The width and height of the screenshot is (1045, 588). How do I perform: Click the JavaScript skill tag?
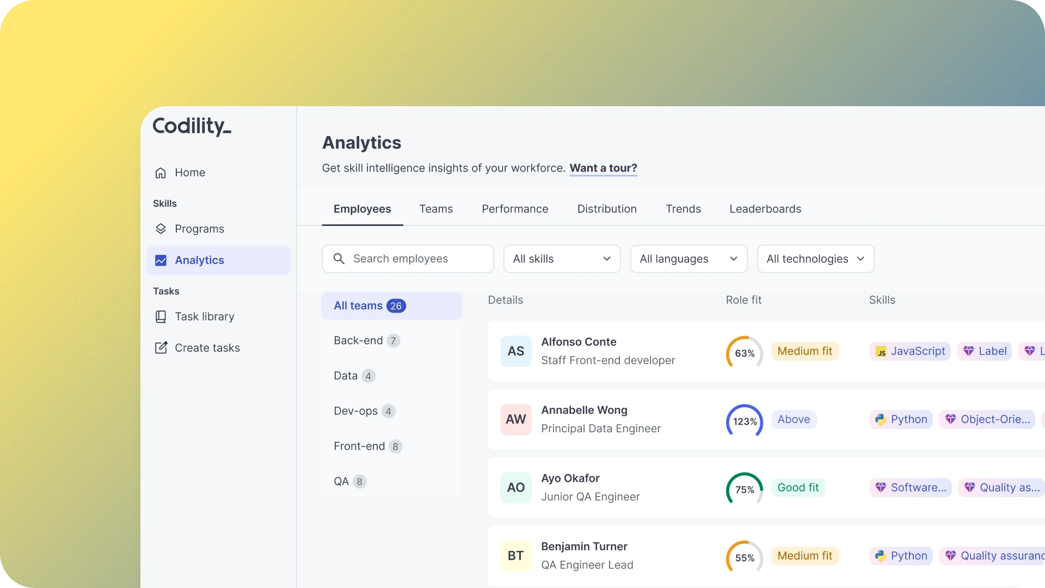click(x=909, y=351)
